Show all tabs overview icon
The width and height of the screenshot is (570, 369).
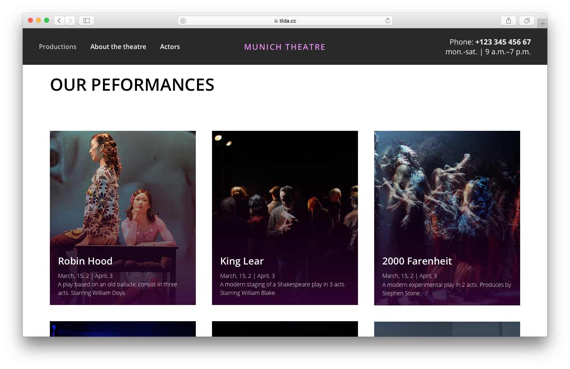527,21
